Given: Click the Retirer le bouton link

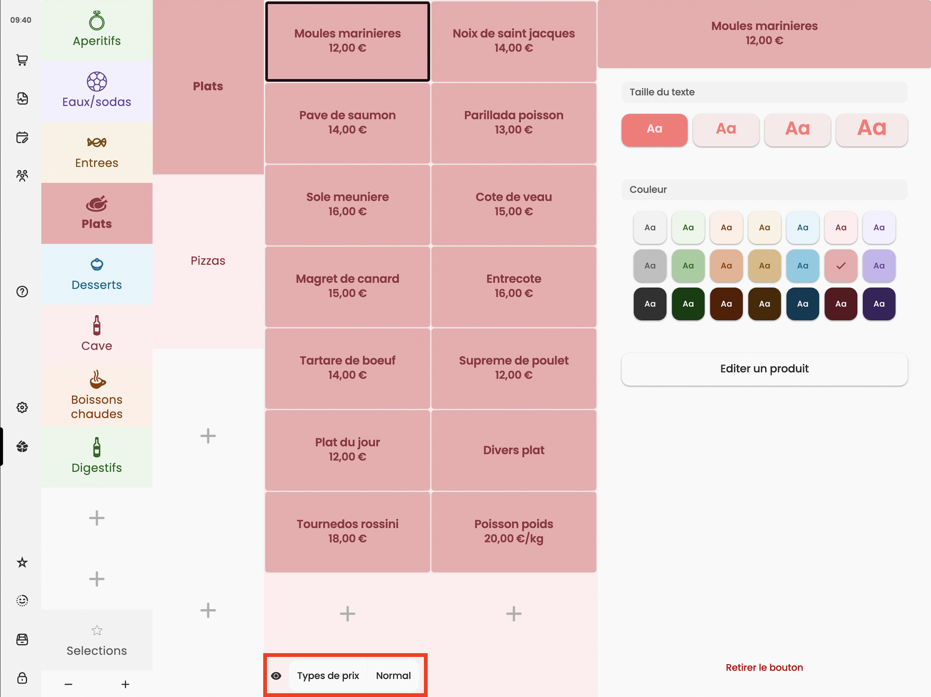Looking at the screenshot, I should tap(764, 668).
